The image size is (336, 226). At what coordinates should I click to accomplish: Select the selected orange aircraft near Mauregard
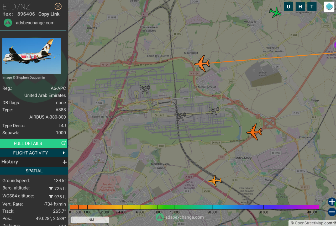click(202, 63)
